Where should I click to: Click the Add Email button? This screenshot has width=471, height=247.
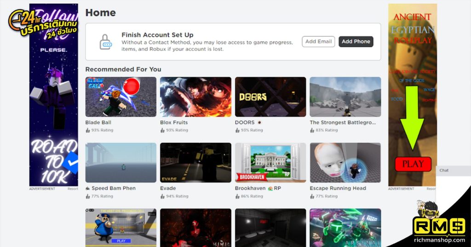point(318,41)
